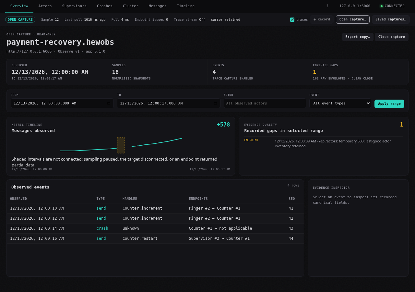
Task: Select the event row with seq 42
Action: [155, 218]
